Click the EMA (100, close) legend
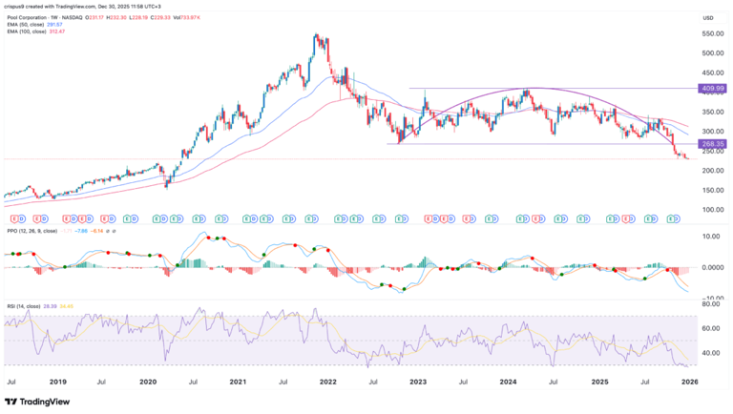Screen dimensions: 733x414 [x=26, y=31]
